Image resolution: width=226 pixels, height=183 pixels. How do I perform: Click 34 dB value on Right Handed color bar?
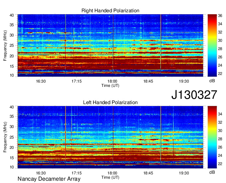[220, 24]
